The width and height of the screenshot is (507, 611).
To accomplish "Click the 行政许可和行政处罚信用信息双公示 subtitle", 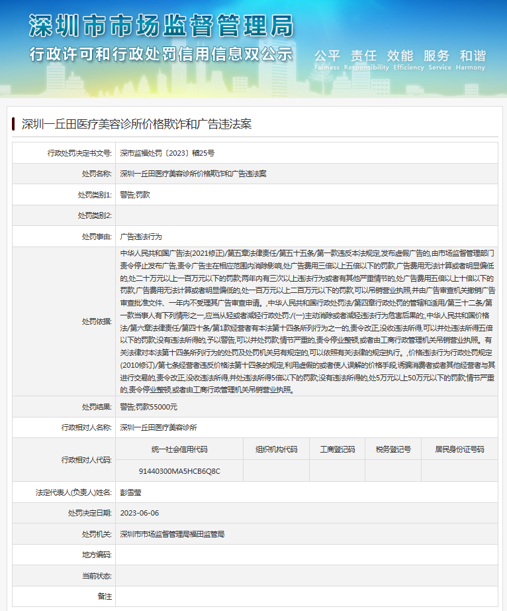I will click(161, 54).
